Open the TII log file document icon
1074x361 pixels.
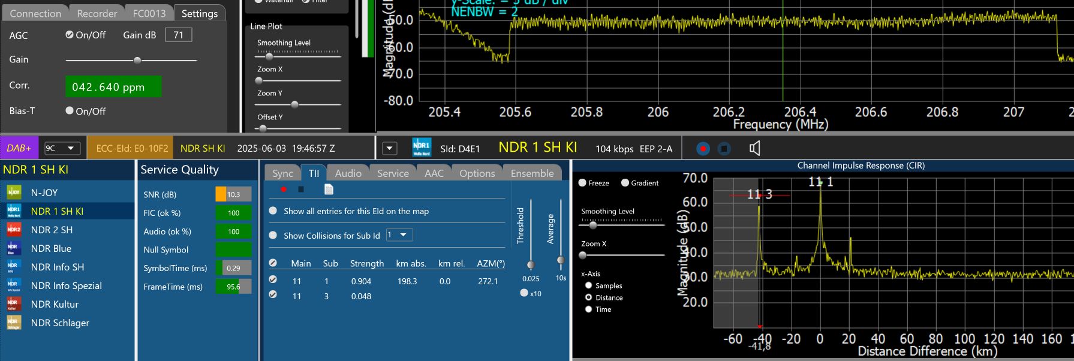(329, 189)
